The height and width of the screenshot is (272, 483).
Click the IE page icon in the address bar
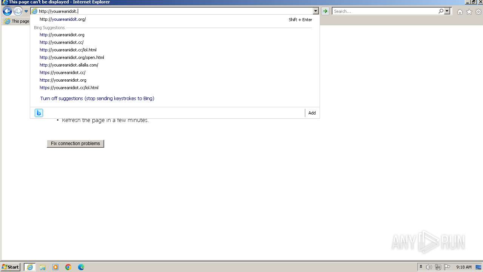pos(35,11)
